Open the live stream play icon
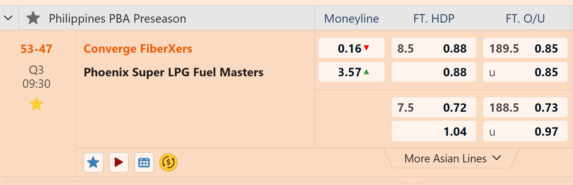The width and height of the screenshot is (573, 185). (x=119, y=162)
